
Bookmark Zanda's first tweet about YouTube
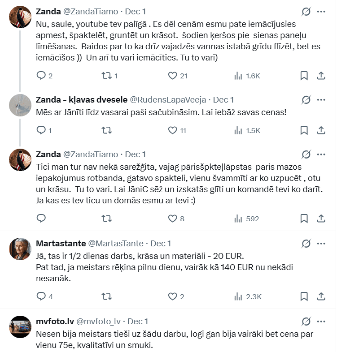304,76
